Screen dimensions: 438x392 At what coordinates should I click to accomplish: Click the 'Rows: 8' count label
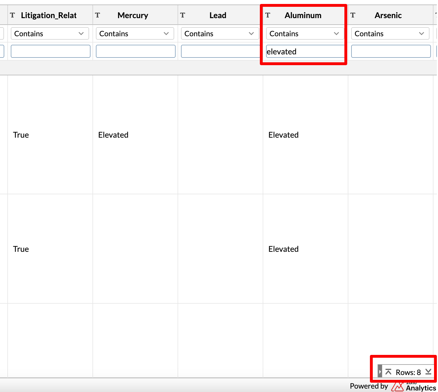(x=408, y=372)
